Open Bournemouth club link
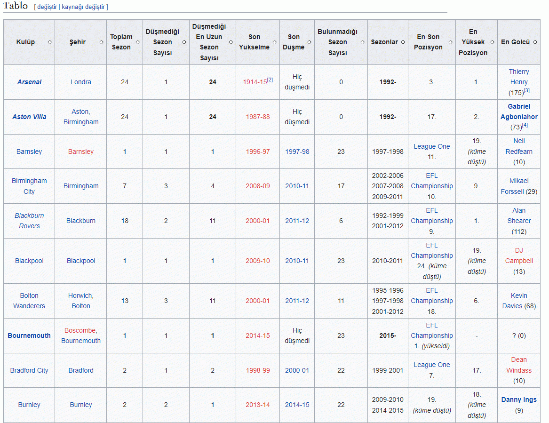Screen dimensions: 549x423 tap(29, 335)
